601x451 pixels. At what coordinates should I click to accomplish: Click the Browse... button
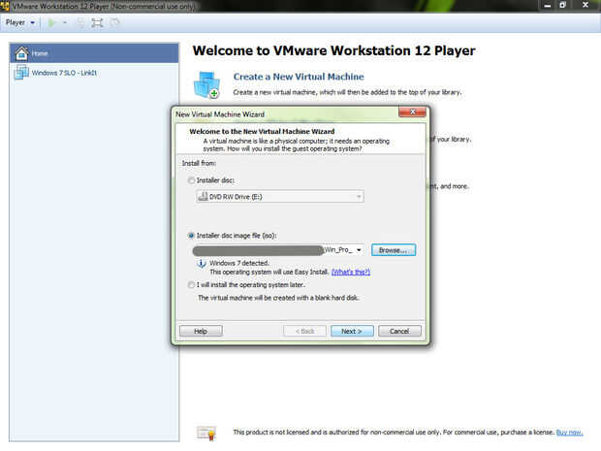pyautogui.click(x=394, y=250)
